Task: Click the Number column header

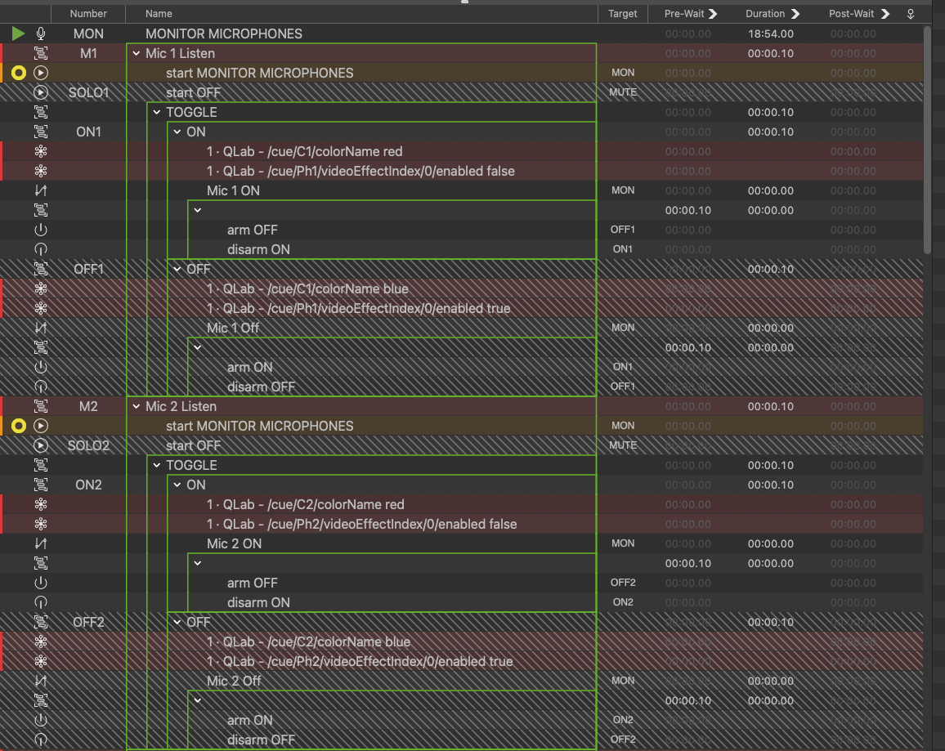Action: point(88,14)
